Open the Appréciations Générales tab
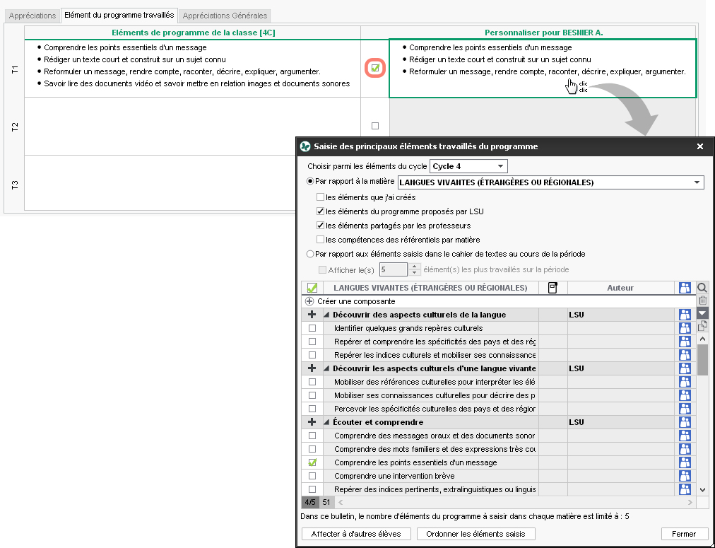The image size is (715, 548). pyautogui.click(x=225, y=16)
